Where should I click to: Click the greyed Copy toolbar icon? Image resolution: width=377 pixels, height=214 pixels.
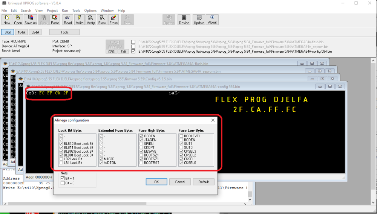[x=43, y=20]
